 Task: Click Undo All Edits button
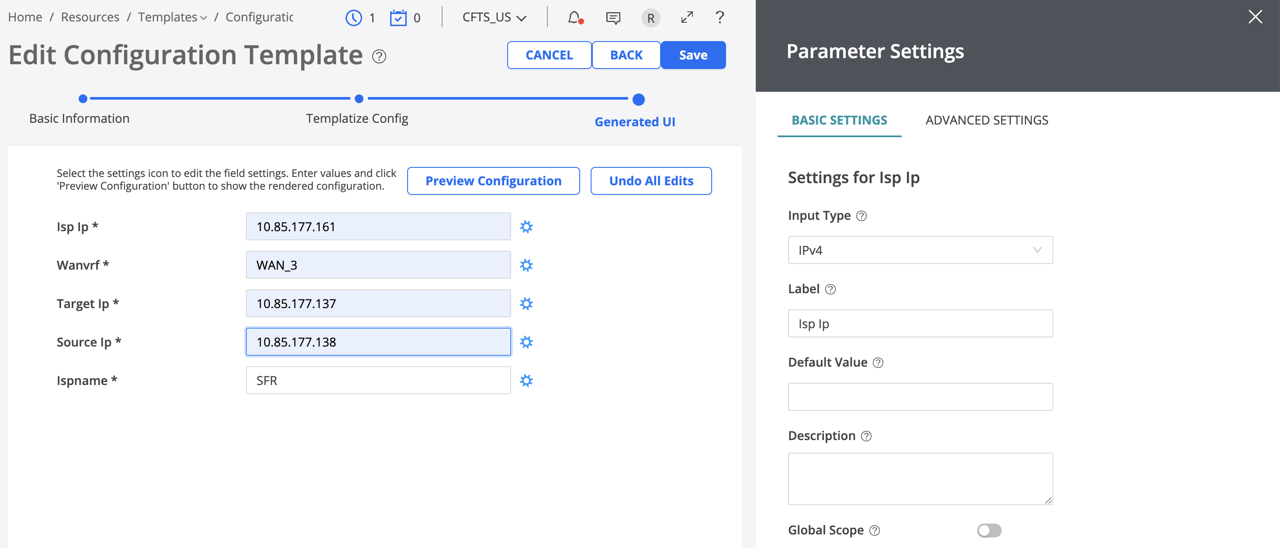coord(651,181)
